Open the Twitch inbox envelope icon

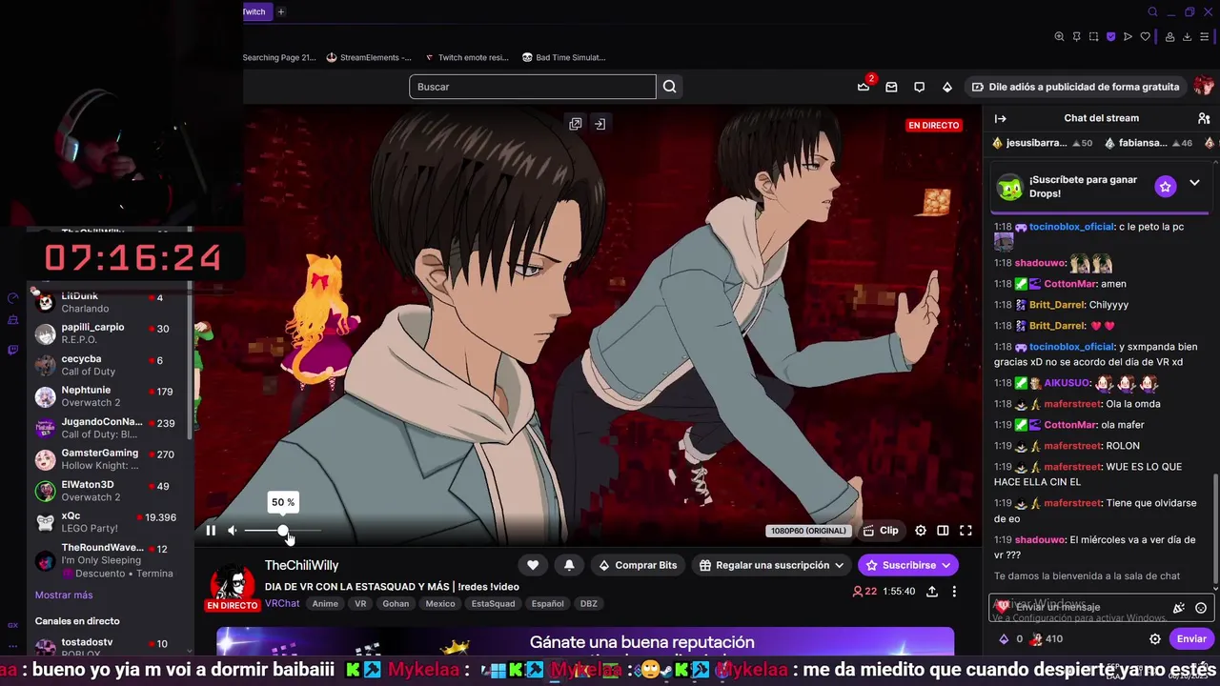click(891, 87)
